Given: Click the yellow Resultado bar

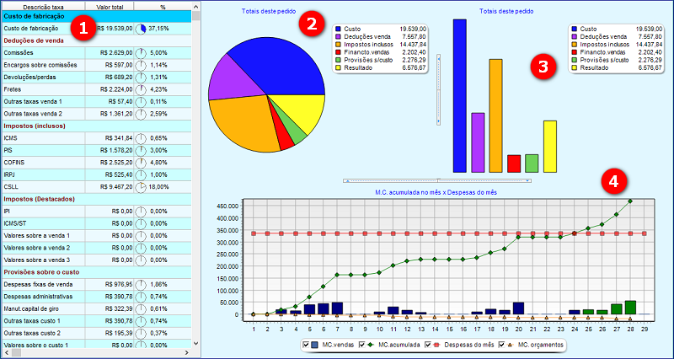Looking at the screenshot, I should pyautogui.click(x=550, y=146).
